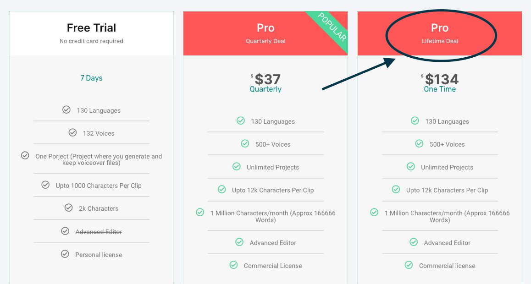
Task: Select the Free Trial plan header
Action: (91, 33)
